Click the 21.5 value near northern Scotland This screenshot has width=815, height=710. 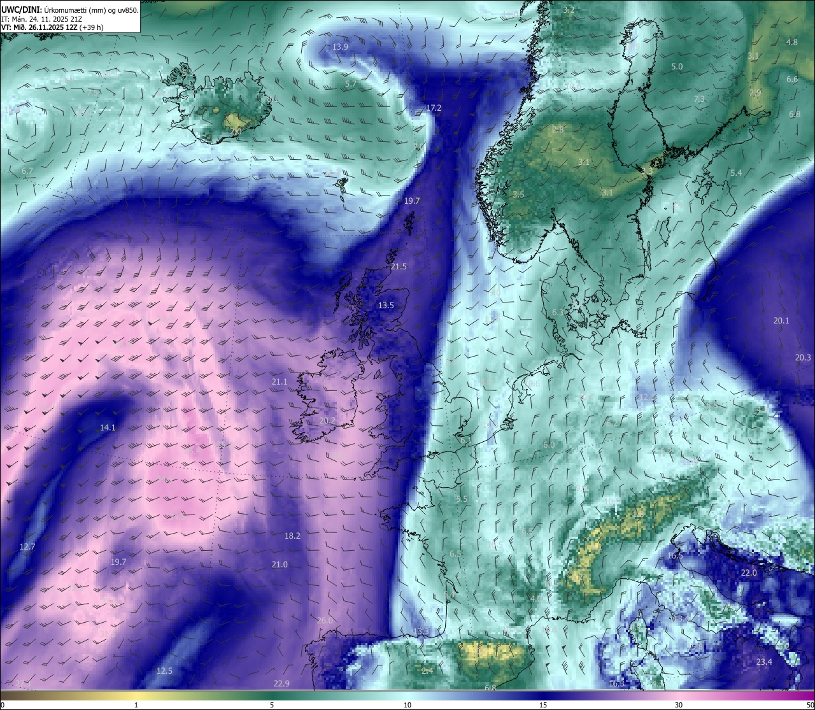tap(399, 267)
